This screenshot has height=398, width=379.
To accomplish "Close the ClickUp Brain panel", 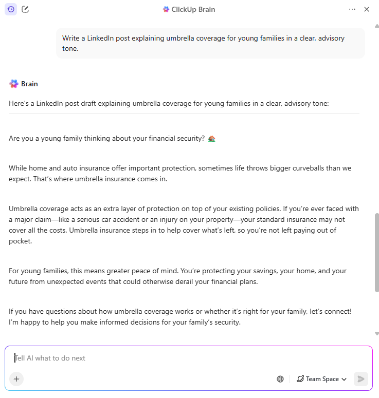I will [367, 9].
